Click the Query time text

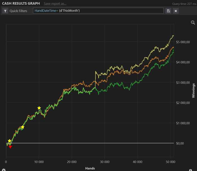[x=184, y=4]
